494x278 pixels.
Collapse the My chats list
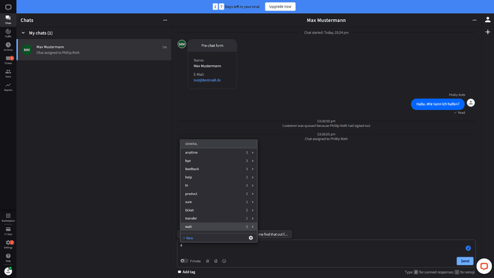click(x=23, y=33)
